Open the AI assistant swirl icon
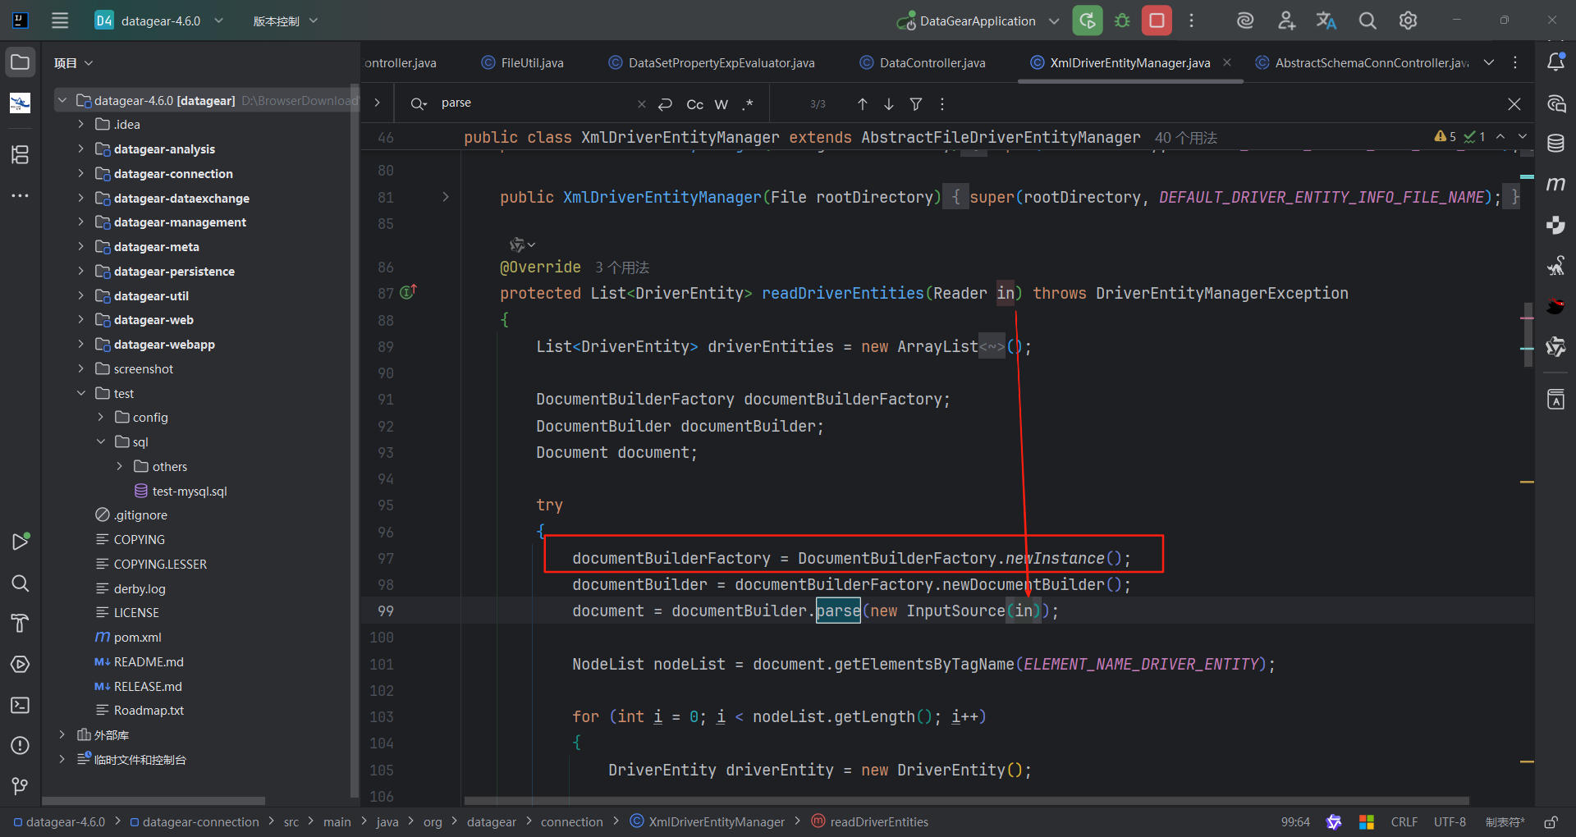The image size is (1576, 837). [x=1245, y=21]
